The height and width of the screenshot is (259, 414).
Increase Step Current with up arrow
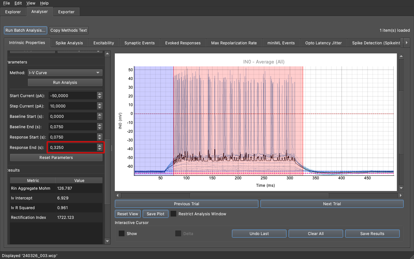(100, 104)
